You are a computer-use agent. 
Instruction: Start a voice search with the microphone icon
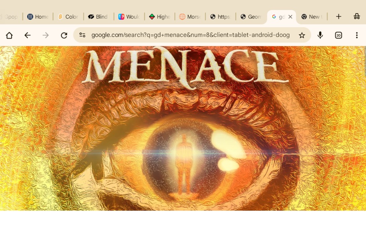(x=320, y=35)
